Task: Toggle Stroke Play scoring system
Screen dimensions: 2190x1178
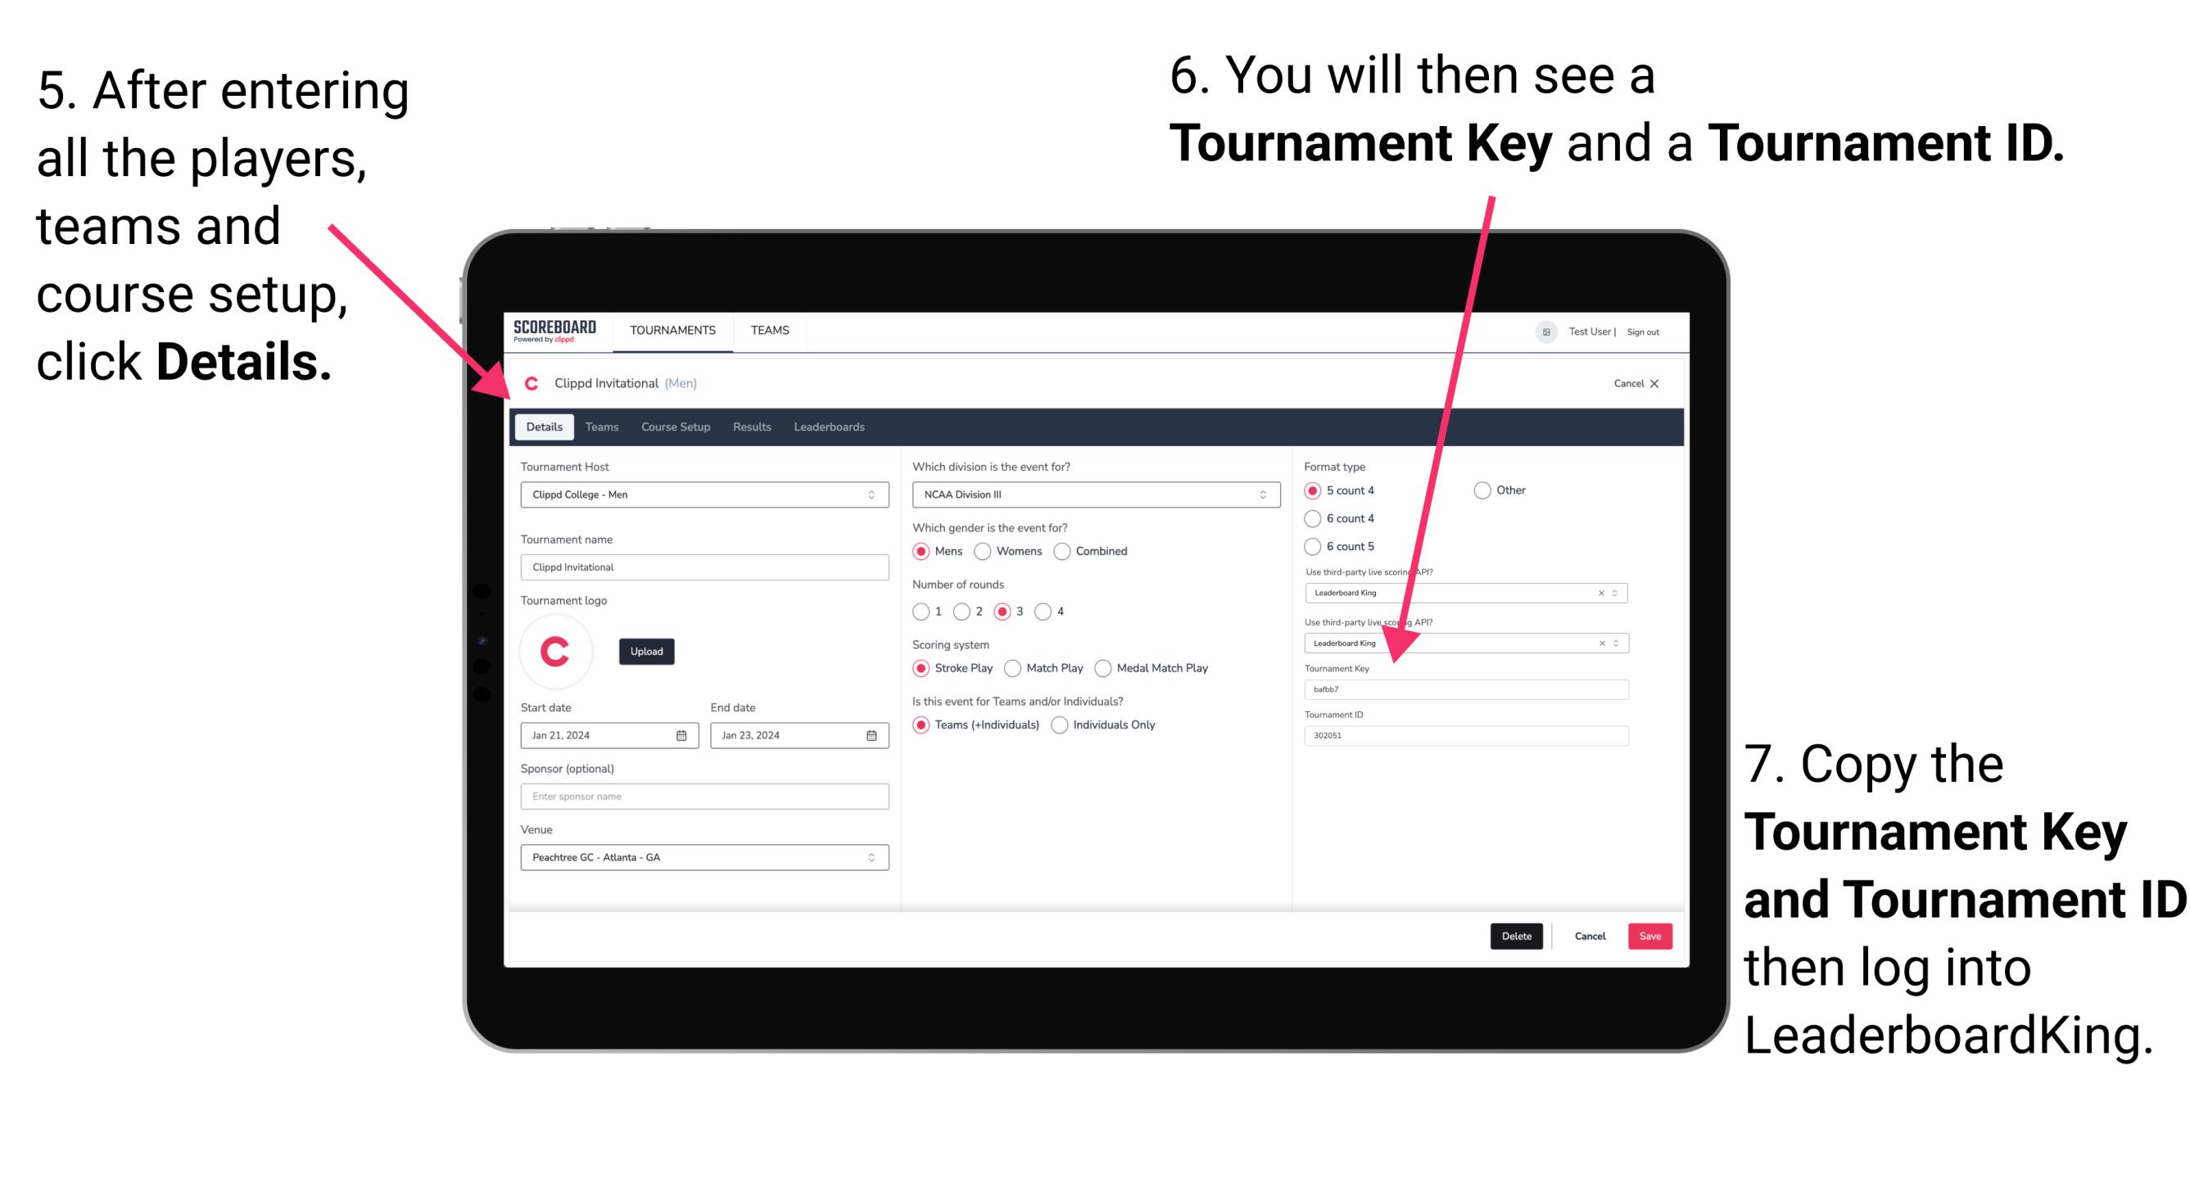Action: (x=925, y=667)
